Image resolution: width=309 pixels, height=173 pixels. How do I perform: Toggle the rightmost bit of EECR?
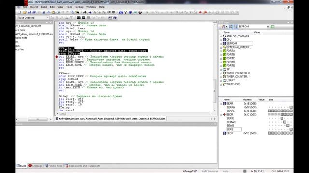[291, 114]
